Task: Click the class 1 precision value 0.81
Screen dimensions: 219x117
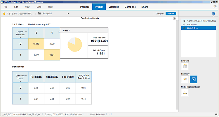Action: (x=36, y=99)
